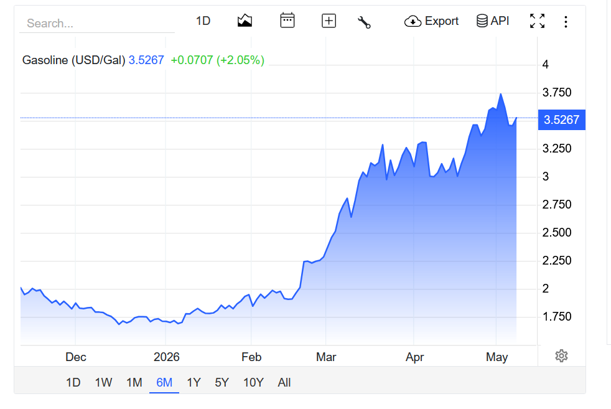The height and width of the screenshot is (409, 611).
Task: Open the wrench tools icon
Action: pyautogui.click(x=364, y=22)
